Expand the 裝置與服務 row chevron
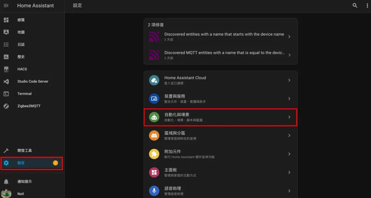The height and width of the screenshot is (198, 371). [289, 99]
